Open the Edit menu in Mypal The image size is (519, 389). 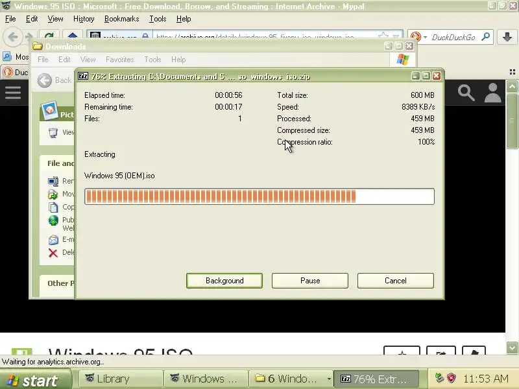click(32, 19)
